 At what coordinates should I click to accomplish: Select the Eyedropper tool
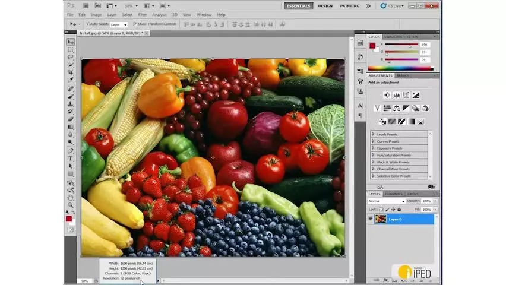coord(70,80)
